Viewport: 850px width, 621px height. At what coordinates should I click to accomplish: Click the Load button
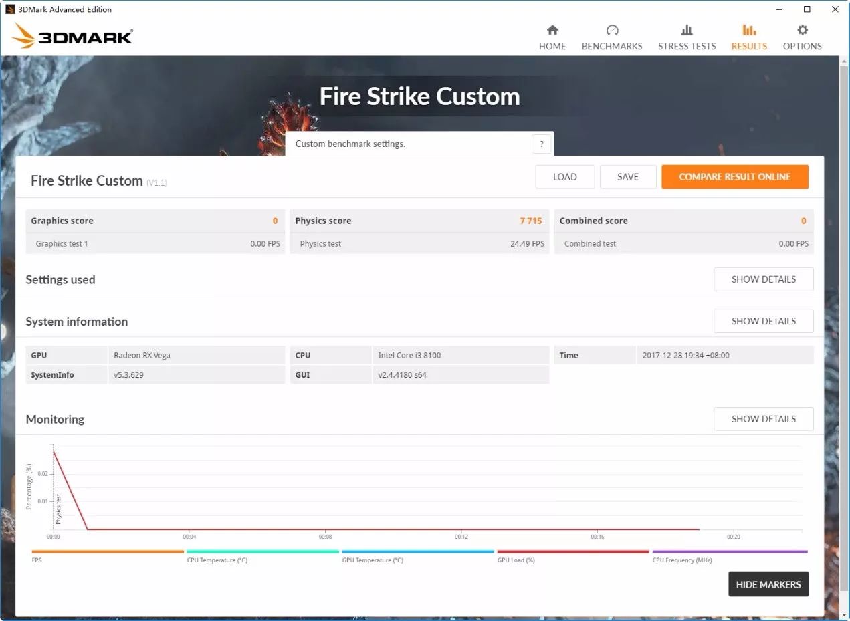[x=564, y=177]
